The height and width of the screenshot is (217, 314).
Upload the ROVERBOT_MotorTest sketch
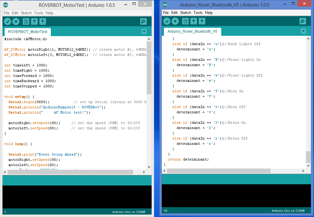click(16, 21)
